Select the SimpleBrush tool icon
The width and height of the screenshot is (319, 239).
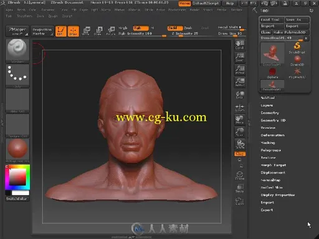tap(297, 48)
